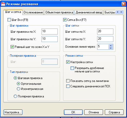Select the Изометрическая radio button
The width and height of the screenshot is (127, 118).
pyautogui.click(x=18, y=89)
